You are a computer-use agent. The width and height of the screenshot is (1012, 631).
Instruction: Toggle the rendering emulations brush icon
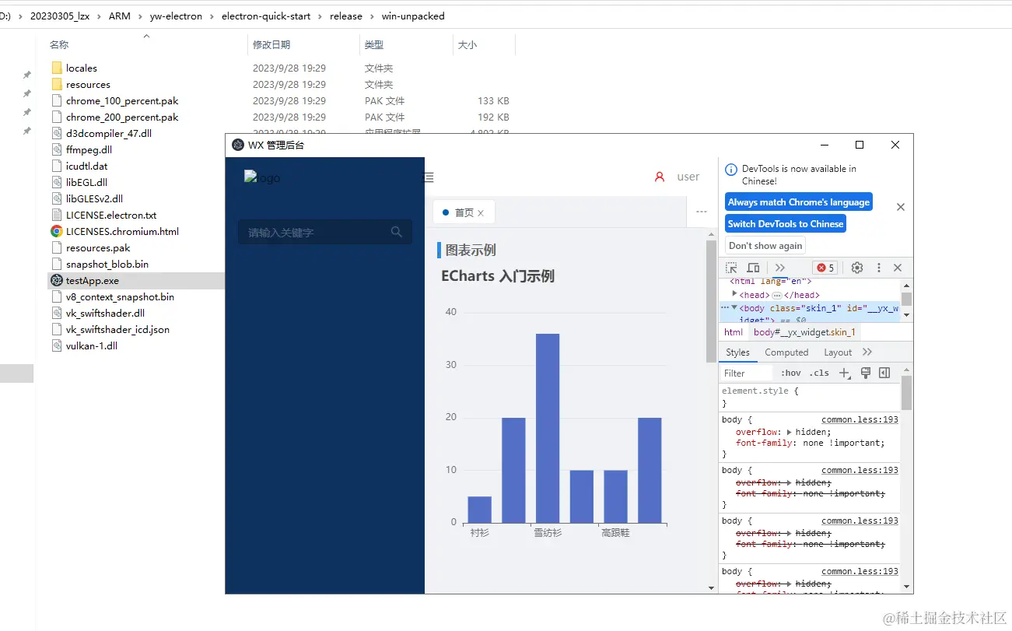[865, 373]
